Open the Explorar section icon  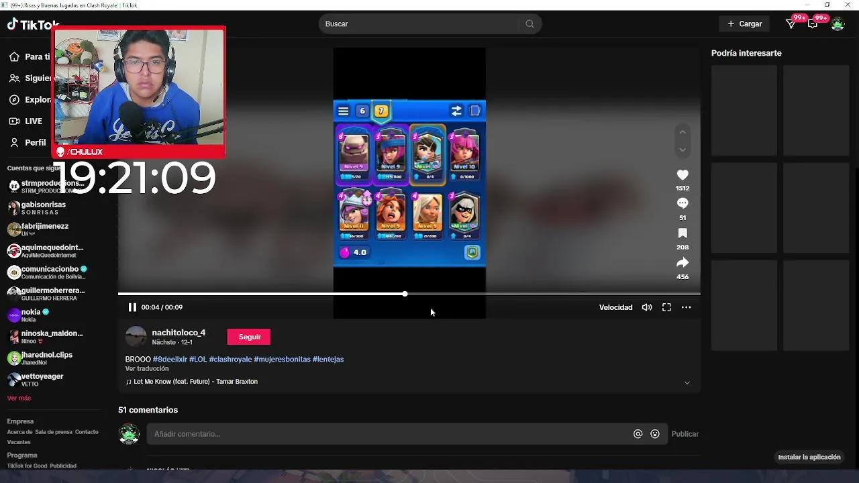15,99
